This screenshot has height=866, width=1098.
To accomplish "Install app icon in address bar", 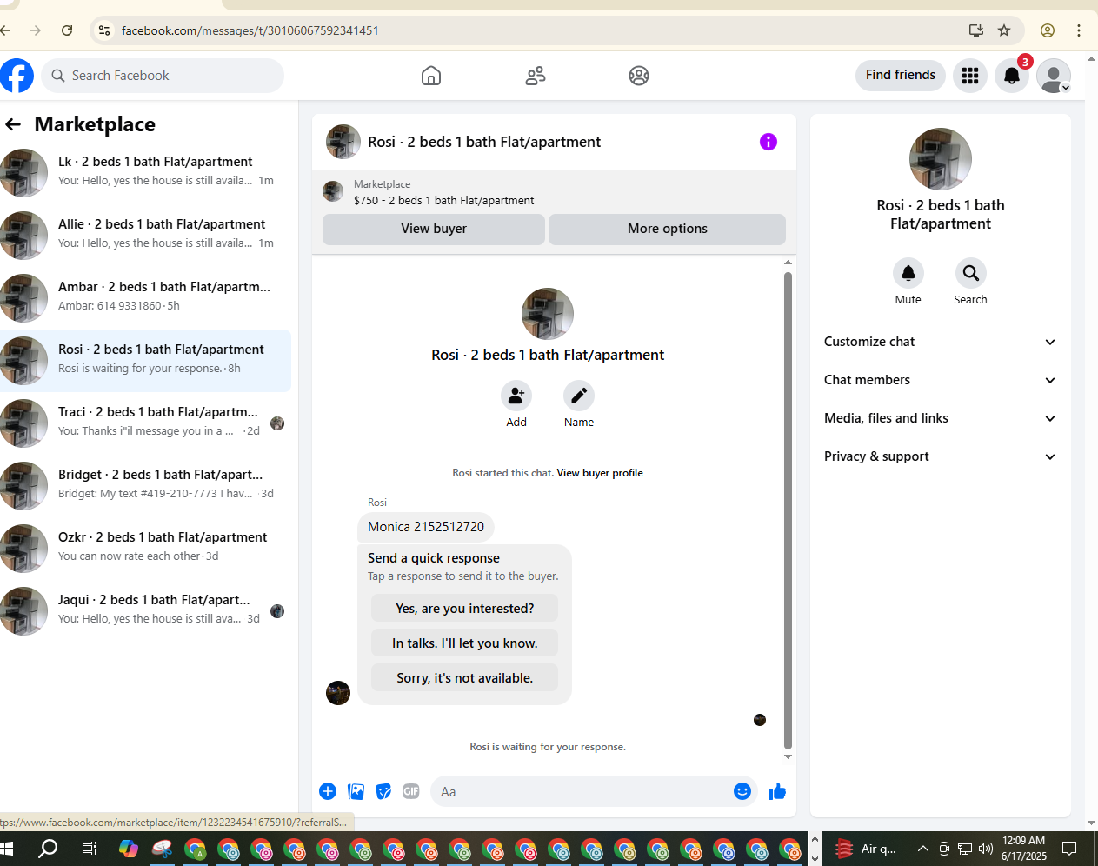I will tap(976, 30).
